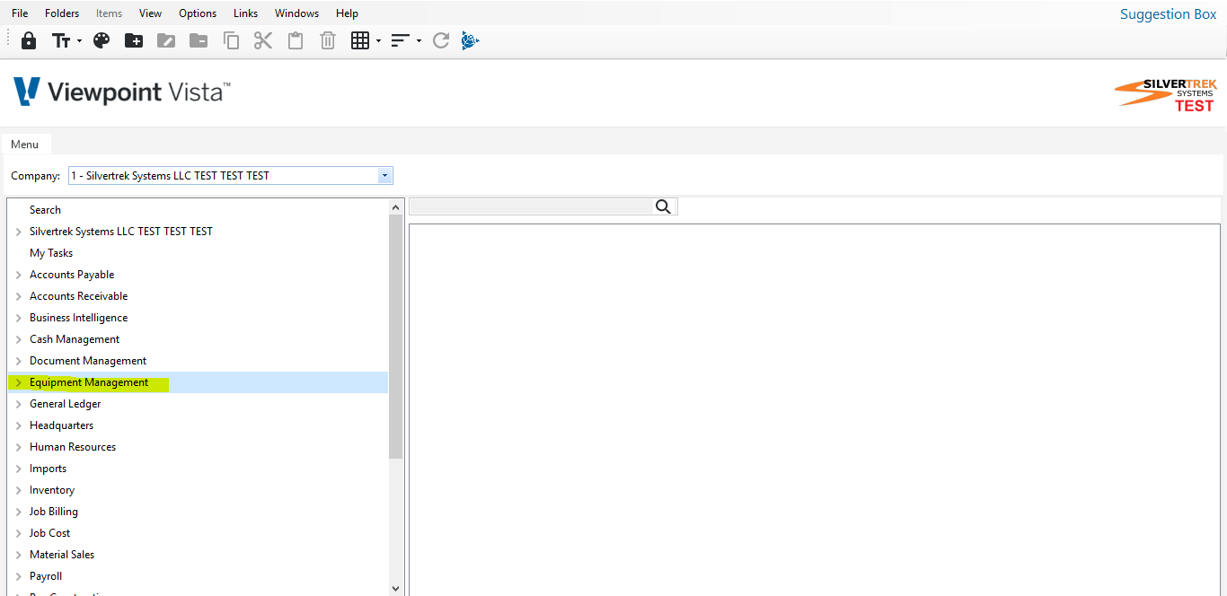Click the refresh arrow icon

tap(440, 40)
